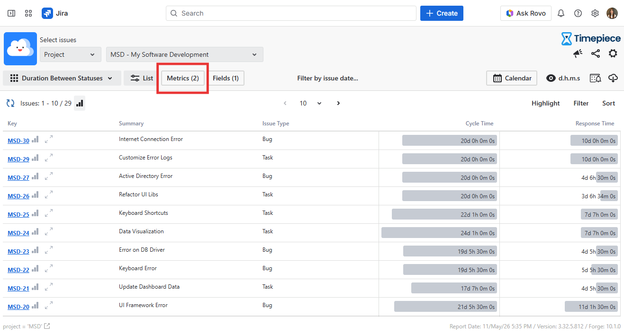Open the Filter option
624x335 pixels.
[x=581, y=103]
